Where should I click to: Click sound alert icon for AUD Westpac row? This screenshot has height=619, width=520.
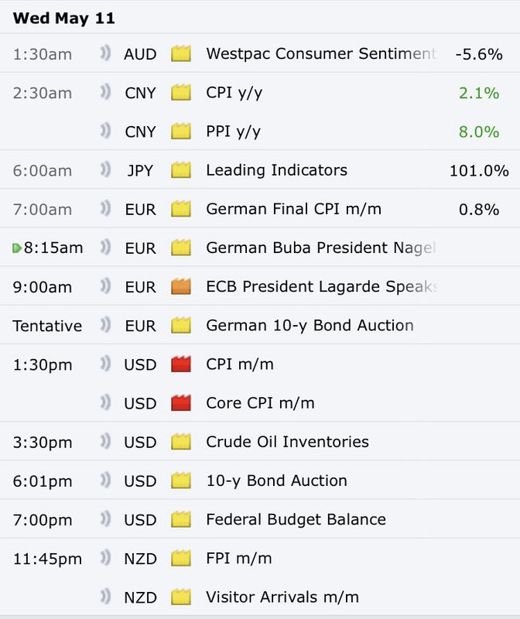click(x=105, y=53)
